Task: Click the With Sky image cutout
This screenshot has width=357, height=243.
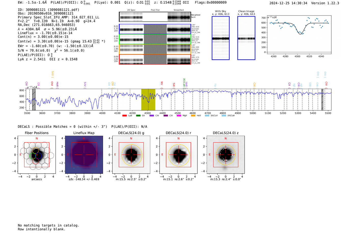Action: click(x=221, y=38)
